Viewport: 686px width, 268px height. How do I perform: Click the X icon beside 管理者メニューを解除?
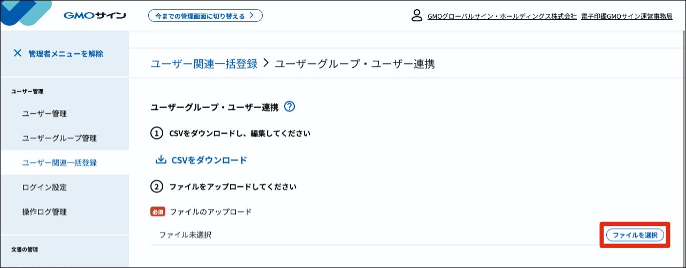[x=18, y=53]
